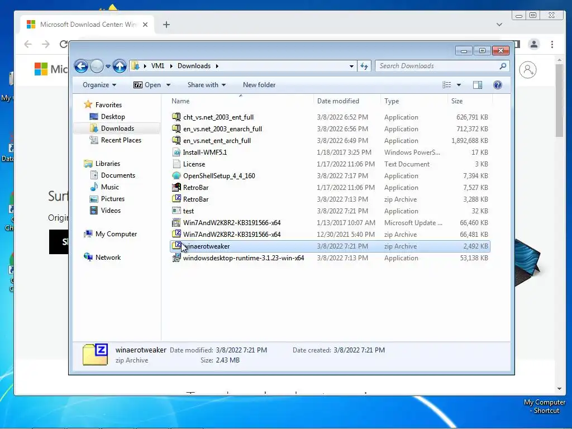Click Microsoft account sign-in icon on page
Image resolution: width=572 pixels, height=429 pixels.
(528, 70)
